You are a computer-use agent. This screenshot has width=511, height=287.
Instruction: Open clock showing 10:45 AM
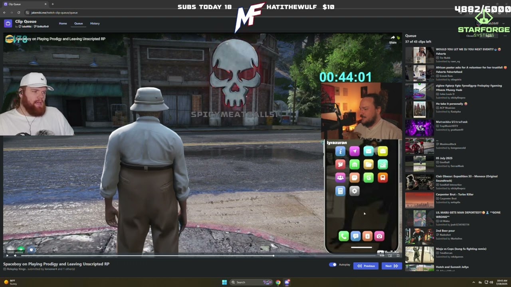pyautogui.click(x=502, y=282)
